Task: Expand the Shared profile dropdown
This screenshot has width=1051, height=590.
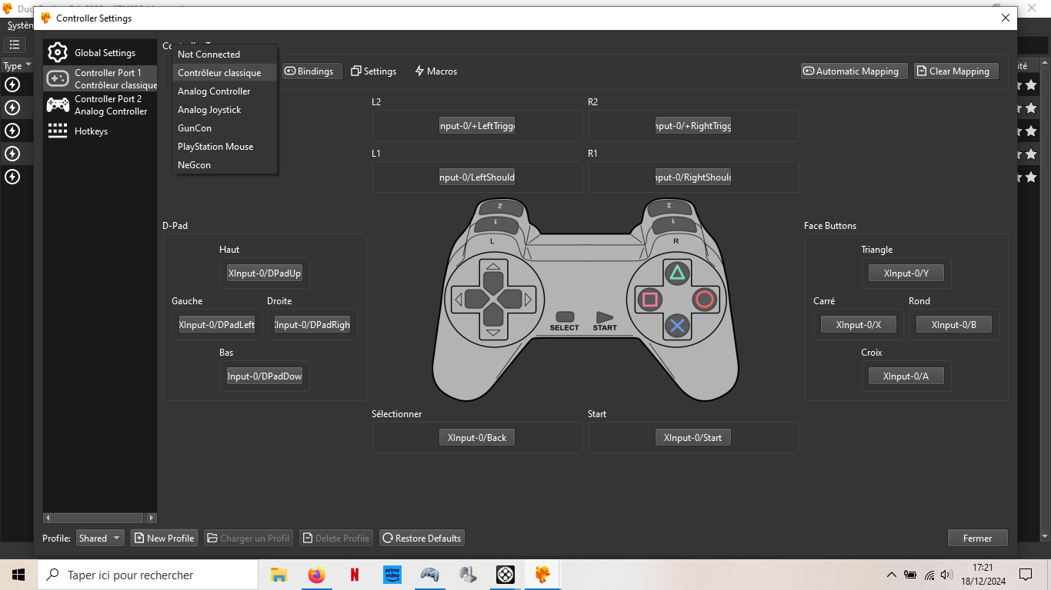Action: coord(100,539)
